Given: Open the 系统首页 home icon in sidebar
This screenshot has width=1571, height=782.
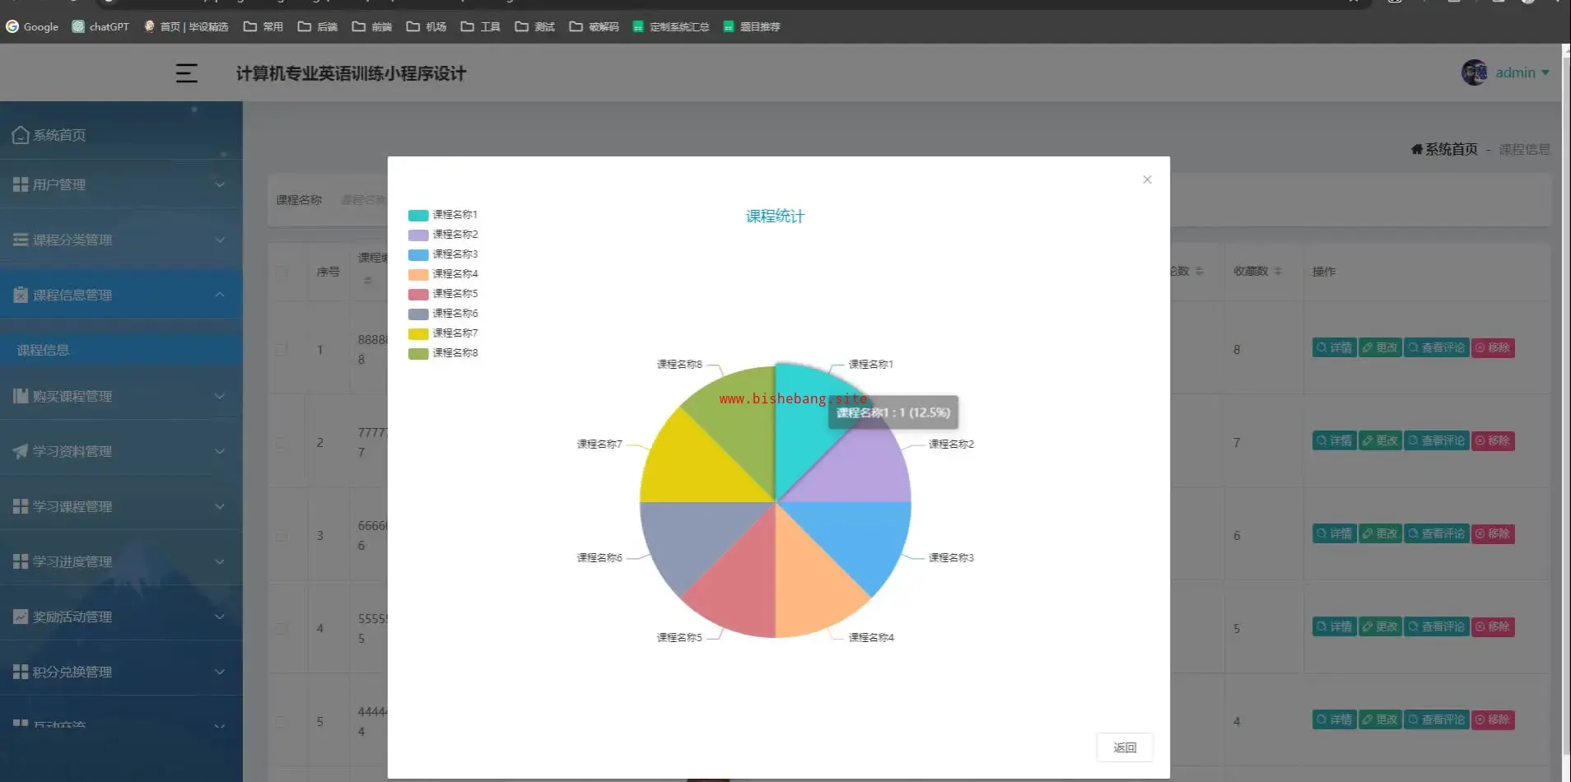Looking at the screenshot, I should [21, 135].
